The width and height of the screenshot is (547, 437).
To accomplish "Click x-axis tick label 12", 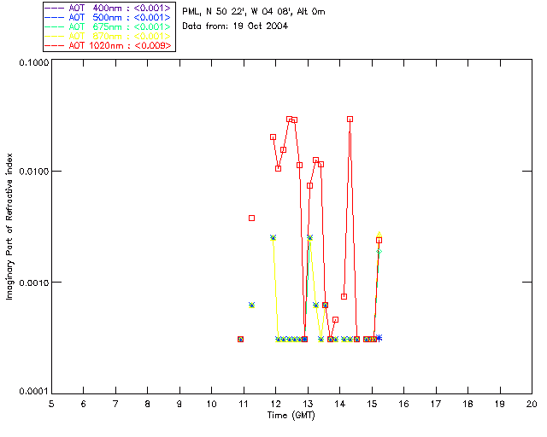I will pos(275,404).
